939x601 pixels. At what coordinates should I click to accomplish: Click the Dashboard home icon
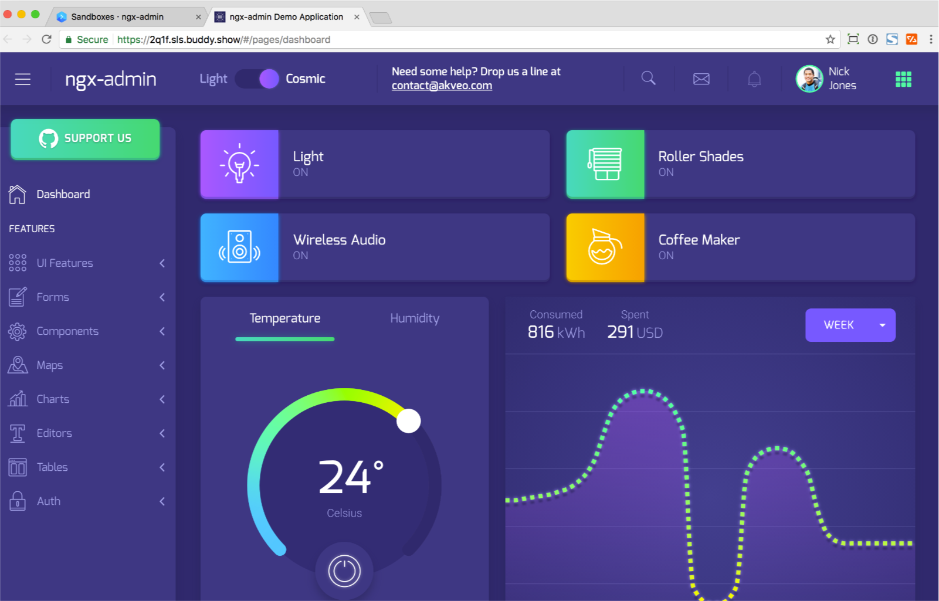[x=17, y=194]
